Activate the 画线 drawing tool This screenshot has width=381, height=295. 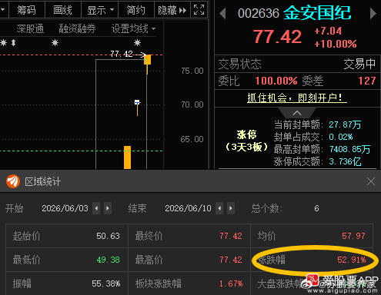tap(63, 10)
